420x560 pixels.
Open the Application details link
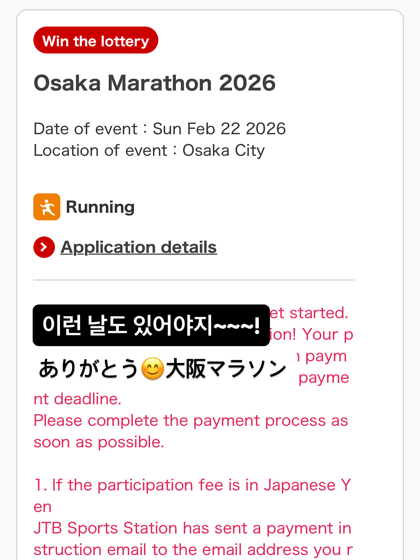click(139, 247)
